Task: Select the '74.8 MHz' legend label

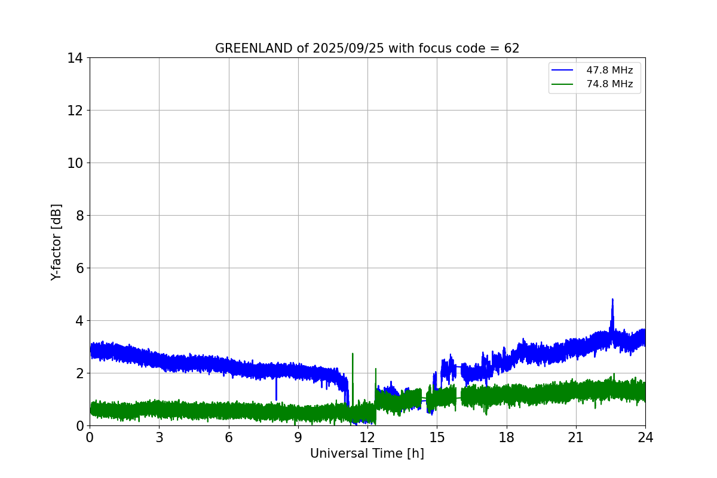Action: coord(609,84)
